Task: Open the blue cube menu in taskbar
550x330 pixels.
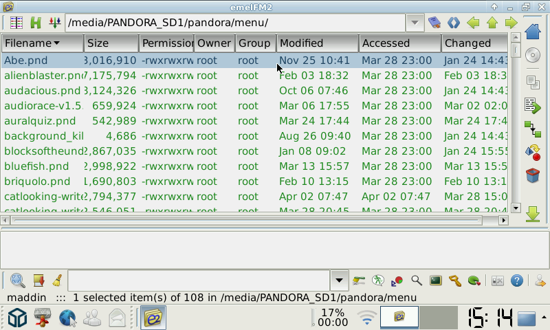Action: [x=18, y=318]
